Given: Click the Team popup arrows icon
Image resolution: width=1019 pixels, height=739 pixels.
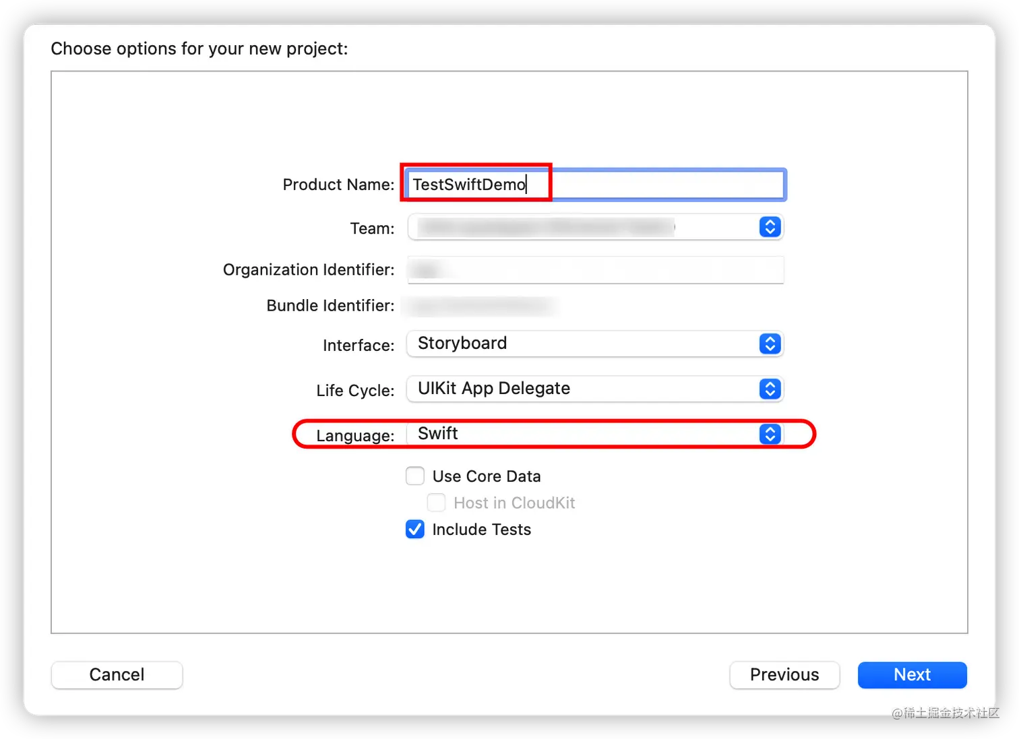Looking at the screenshot, I should pyautogui.click(x=770, y=227).
